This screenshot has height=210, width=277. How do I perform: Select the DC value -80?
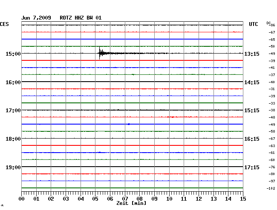[x=272, y=174]
